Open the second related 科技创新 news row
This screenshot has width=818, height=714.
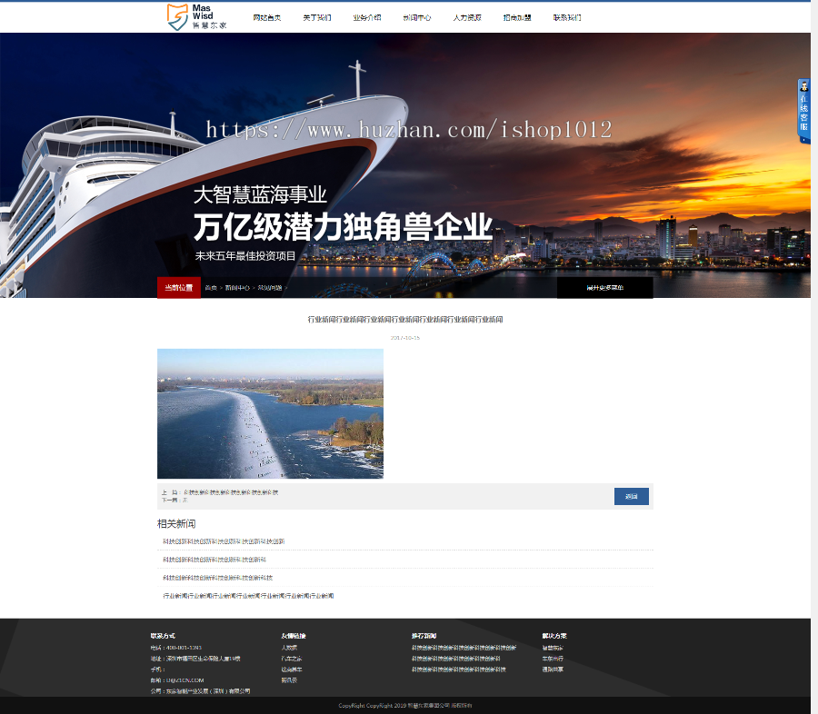405,560
